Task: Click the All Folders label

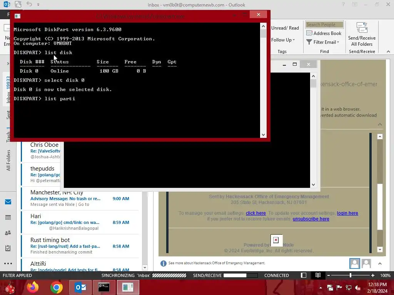Action: pos(8,160)
